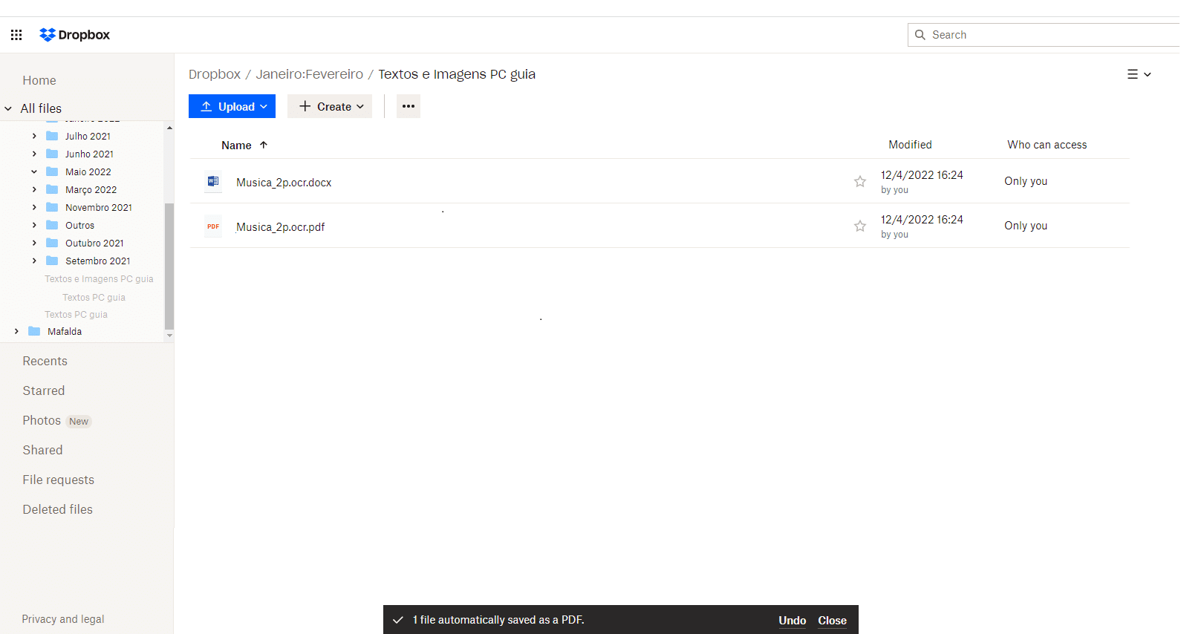The height and width of the screenshot is (634, 1181).
Task: Star the Musica_2p.ocr.pdf file
Action: pos(860,226)
